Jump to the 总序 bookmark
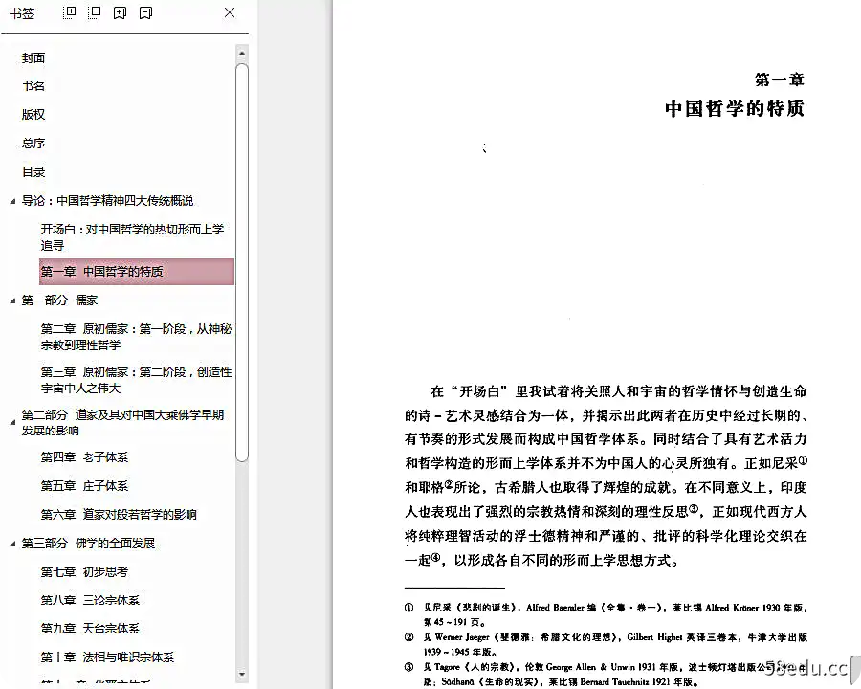The height and width of the screenshot is (689, 861). (x=33, y=144)
